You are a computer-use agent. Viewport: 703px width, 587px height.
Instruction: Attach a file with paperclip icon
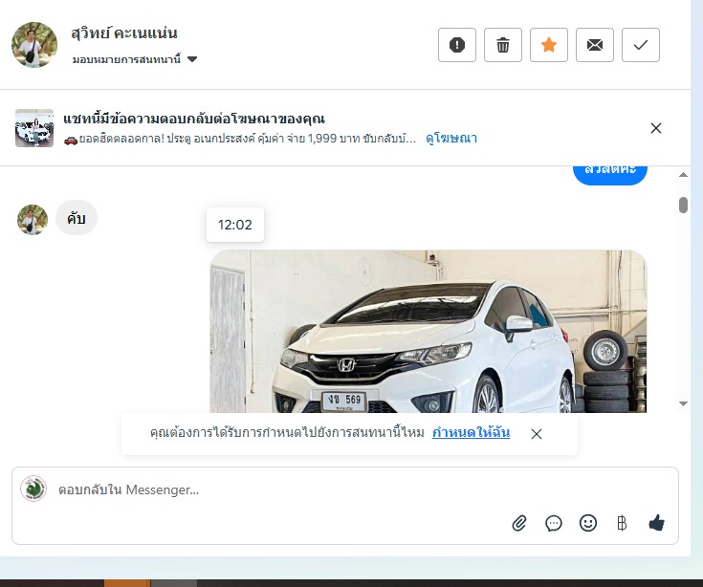(x=519, y=523)
